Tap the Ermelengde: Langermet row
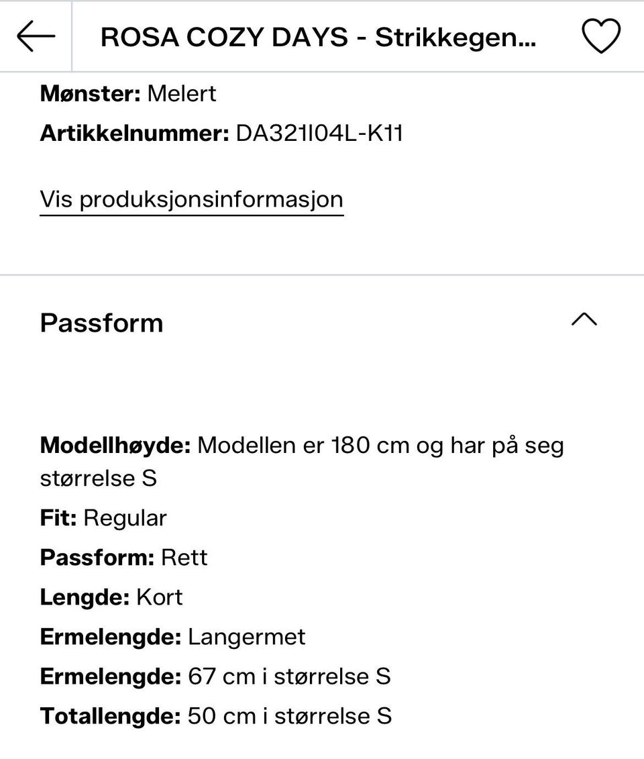 point(172,637)
